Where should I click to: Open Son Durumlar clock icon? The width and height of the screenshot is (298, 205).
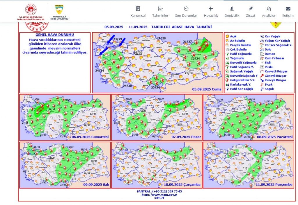click(186, 9)
